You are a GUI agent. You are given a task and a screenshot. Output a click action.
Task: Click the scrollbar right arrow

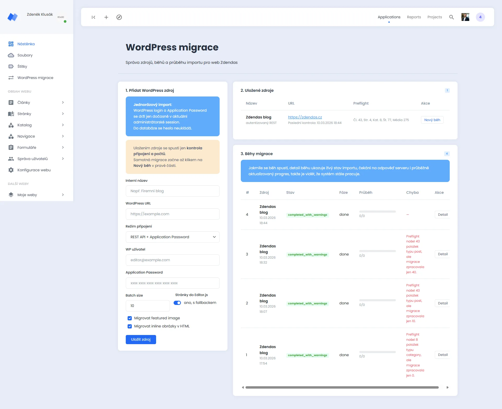(x=447, y=388)
